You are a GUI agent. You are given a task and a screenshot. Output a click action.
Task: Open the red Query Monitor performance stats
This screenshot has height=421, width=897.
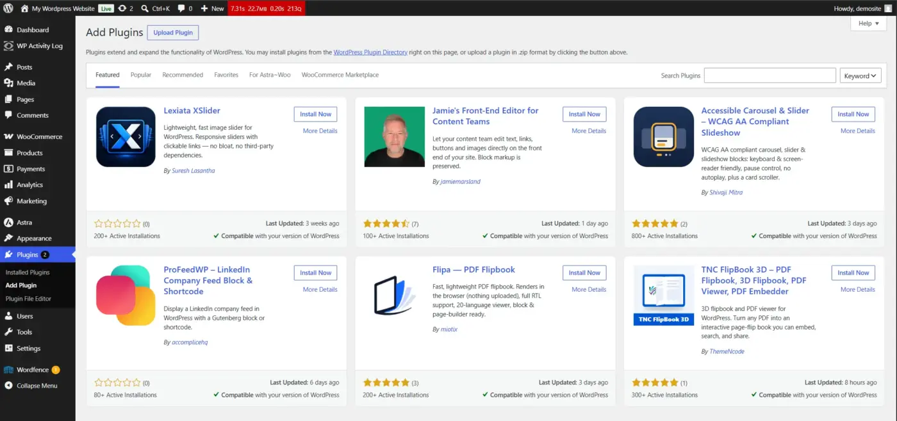[266, 8]
